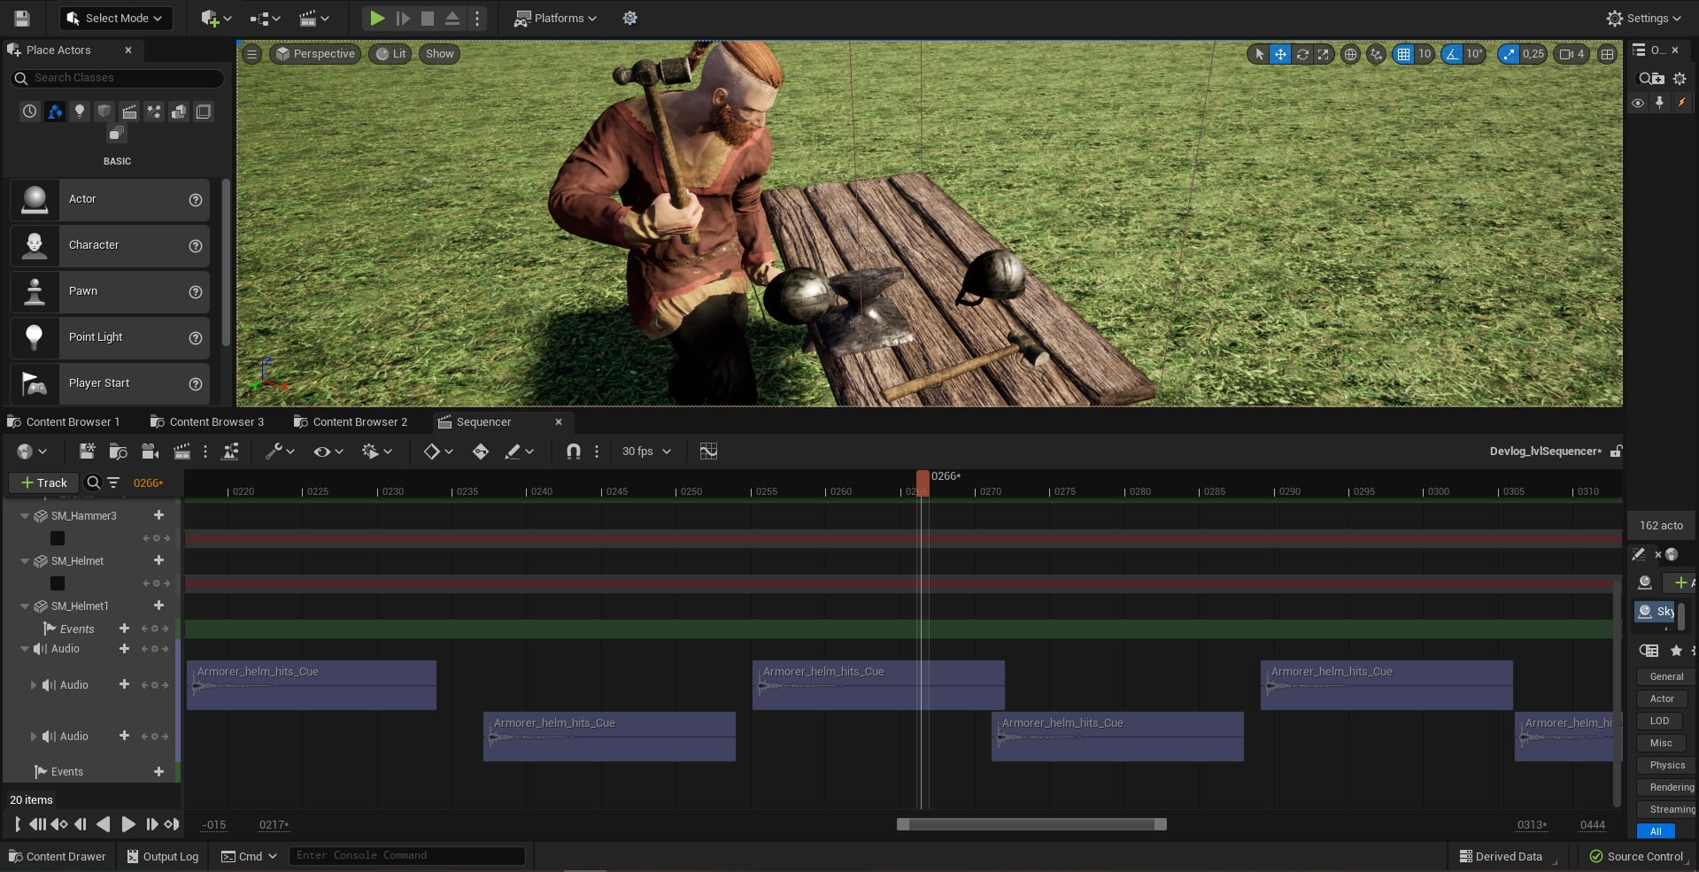The image size is (1699, 872).
Task: Click Find in Content Browser sequencer icon
Action: [118, 451]
